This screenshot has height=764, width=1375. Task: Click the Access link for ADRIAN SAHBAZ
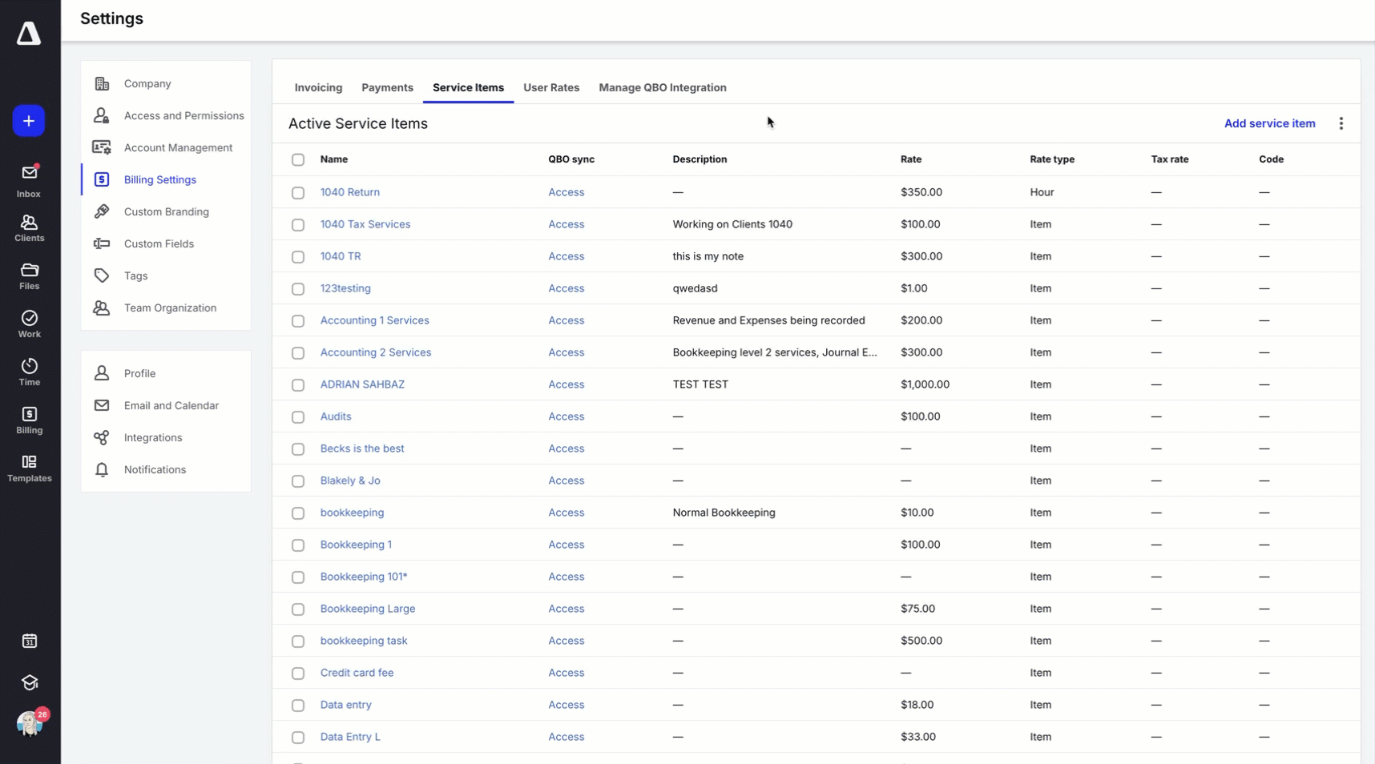point(566,384)
